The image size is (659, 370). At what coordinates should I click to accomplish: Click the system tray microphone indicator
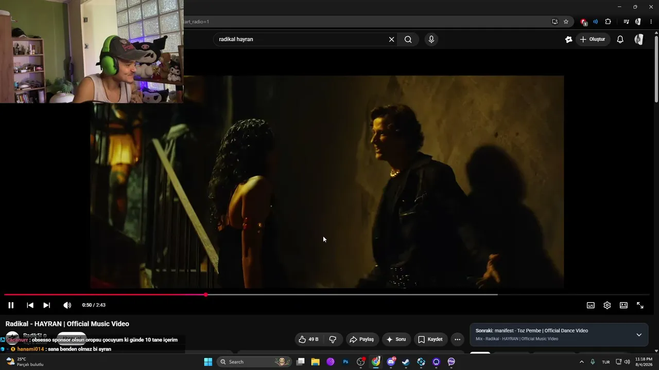coord(593,362)
